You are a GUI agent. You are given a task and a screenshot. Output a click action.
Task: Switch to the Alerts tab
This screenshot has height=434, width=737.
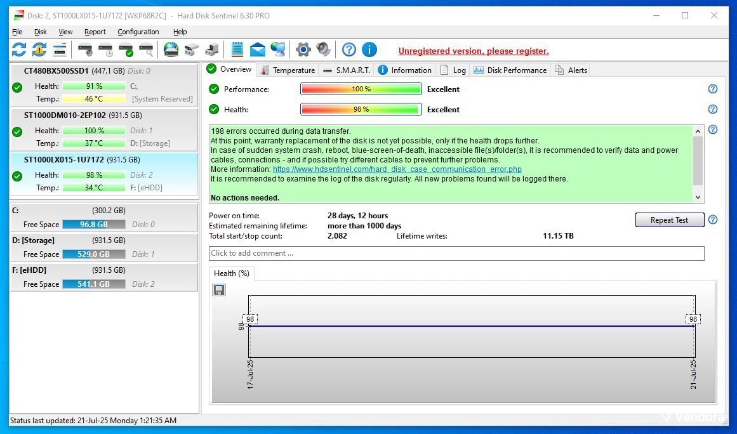coord(571,70)
